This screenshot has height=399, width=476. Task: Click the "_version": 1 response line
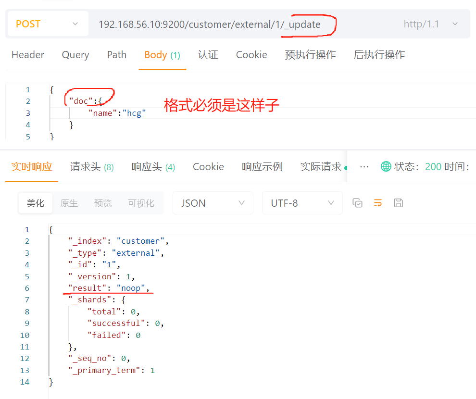click(x=101, y=276)
